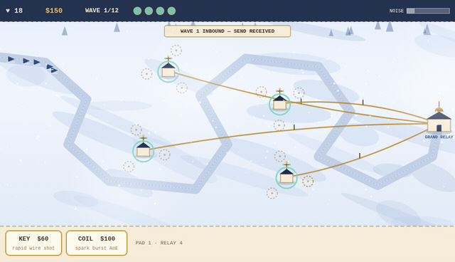The height and width of the screenshot is (262, 455).
Task: Select the relay station inside the upper hexagon loop
Action: [279, 104]
